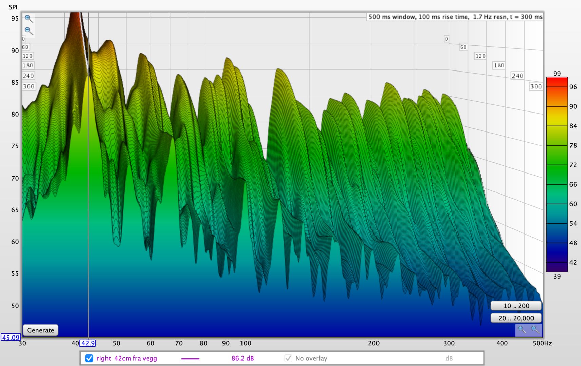Click the 85 label on the SPL axis
The height and width of the screenshot is (366, 581).
click(x=15, y=82)
